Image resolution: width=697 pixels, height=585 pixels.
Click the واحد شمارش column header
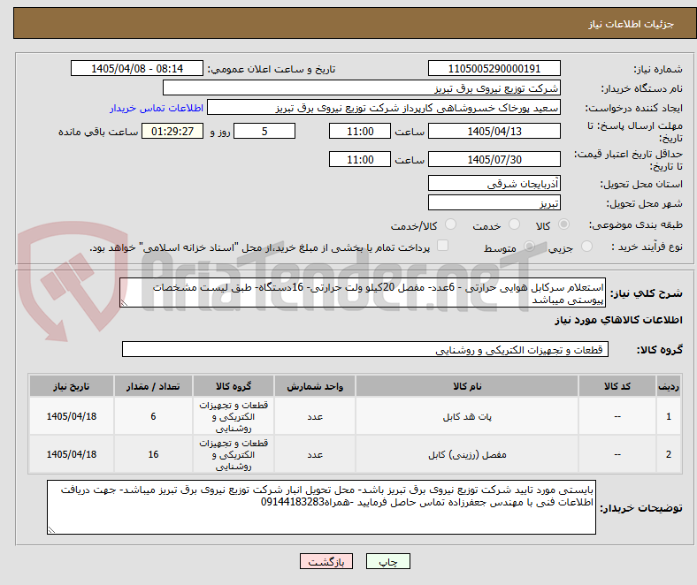click(315, 386)
